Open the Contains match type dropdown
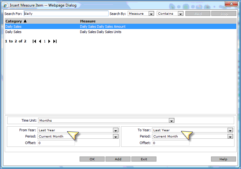Image resolution: width=241 pixels, height=169 pixels. point(180,14)
